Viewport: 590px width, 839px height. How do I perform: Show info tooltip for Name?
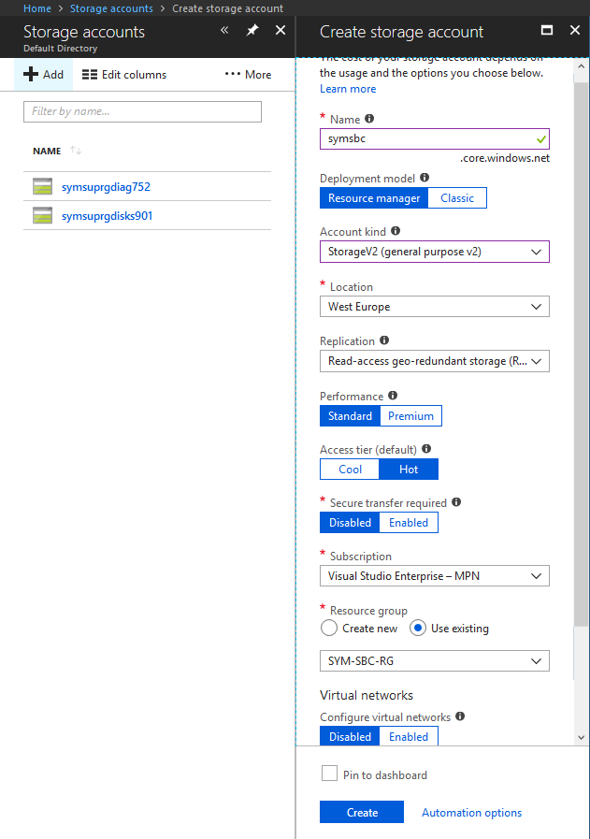coord(369,119)
